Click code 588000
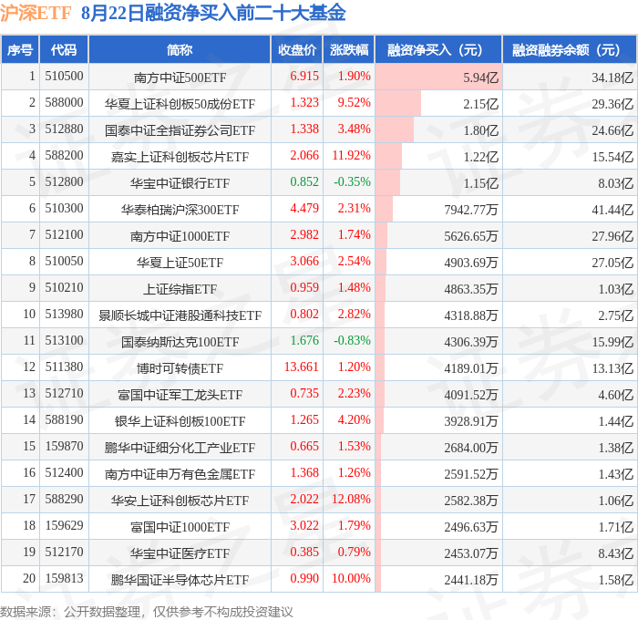 [64, 103]
